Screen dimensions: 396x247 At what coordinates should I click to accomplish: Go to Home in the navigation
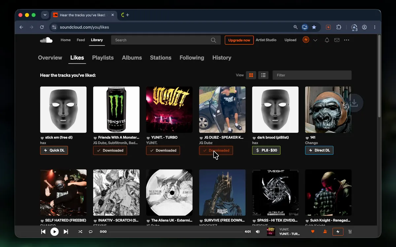(x=66, y=40)
